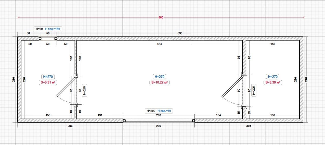Click the 240 dimension at the plan's left end
This screenshot has width=325, height=145.
tap(14, 80)
